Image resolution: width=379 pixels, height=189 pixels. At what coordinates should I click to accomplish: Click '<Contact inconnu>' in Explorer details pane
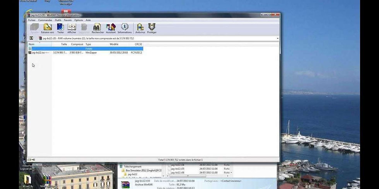(230, 181)
